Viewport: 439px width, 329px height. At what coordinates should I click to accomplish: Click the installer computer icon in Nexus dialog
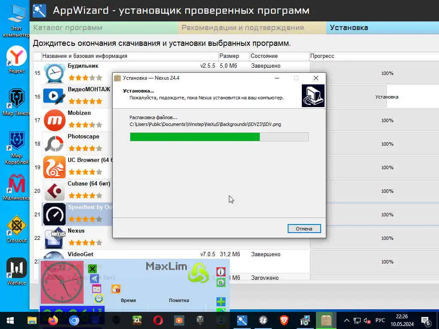pyautogui.click(x=313, y=96)
